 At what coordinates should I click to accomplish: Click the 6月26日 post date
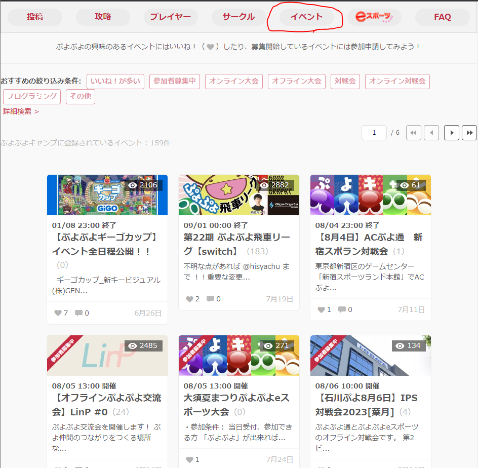click(148, 313)
